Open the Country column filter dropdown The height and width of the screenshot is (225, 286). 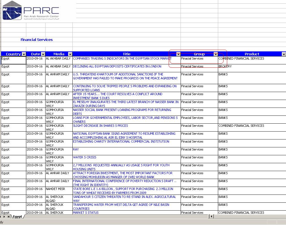click(24, 54)
